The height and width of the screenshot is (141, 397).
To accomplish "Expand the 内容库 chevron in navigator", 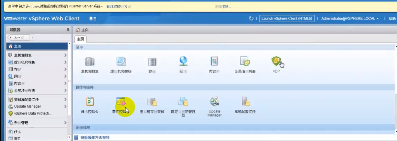I will [65, 83].
